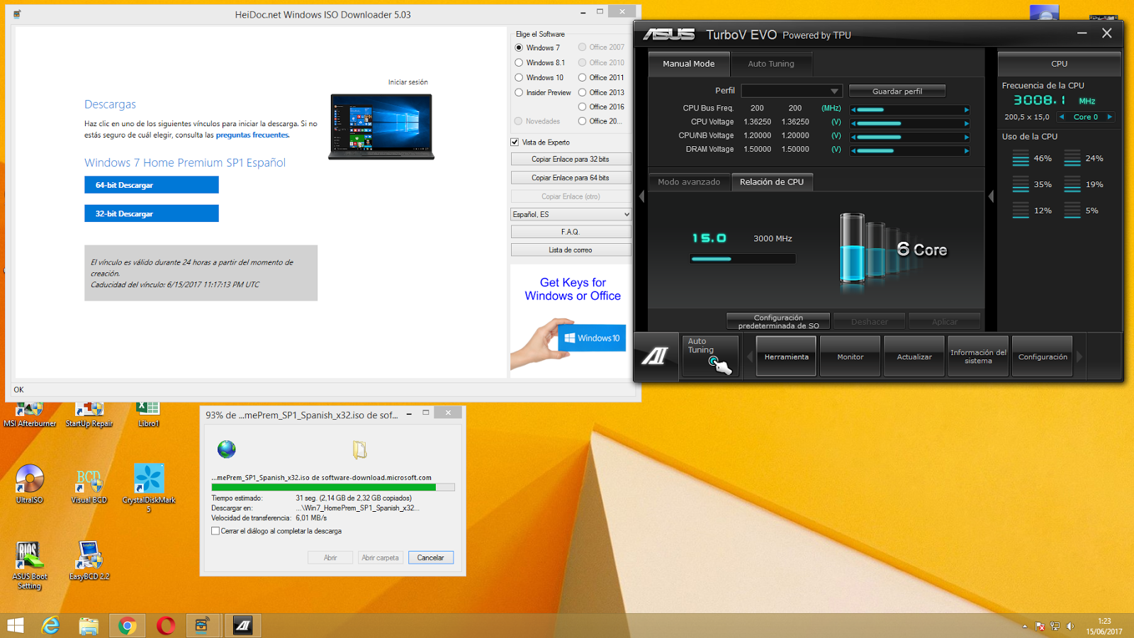The width and height of the screenshot is (1134, 638).
Task: Open the Español, ES language dropdown
Action: pyautogui.click(x=571, y=214)
